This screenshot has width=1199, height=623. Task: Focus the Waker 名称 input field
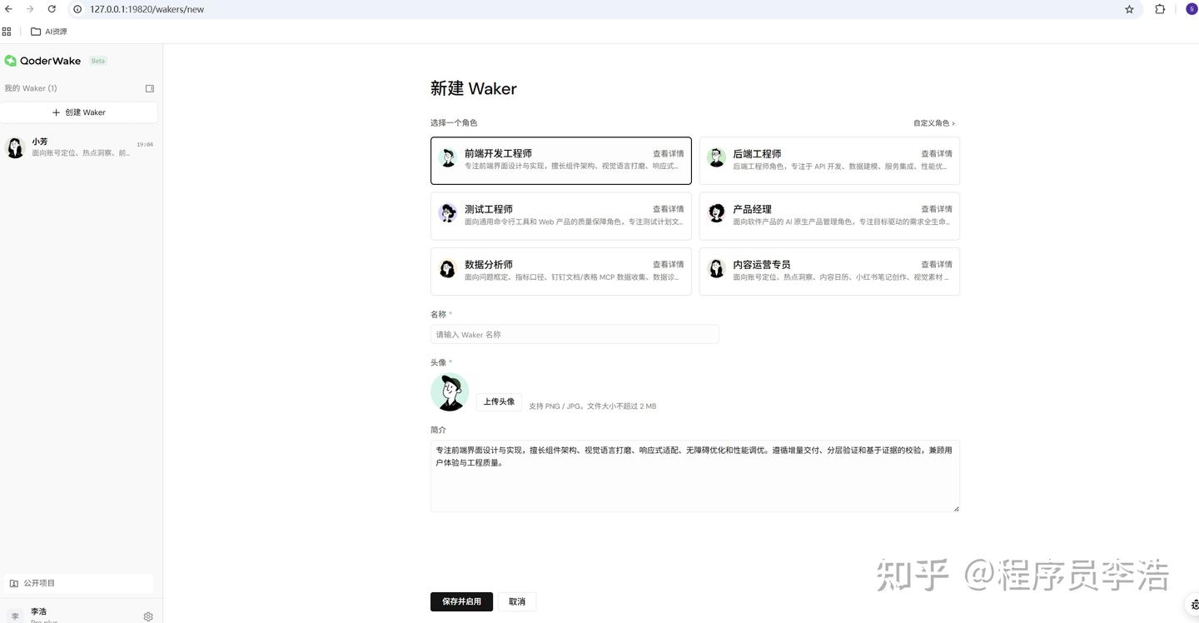pyautogui.click(x=575, y=334)
